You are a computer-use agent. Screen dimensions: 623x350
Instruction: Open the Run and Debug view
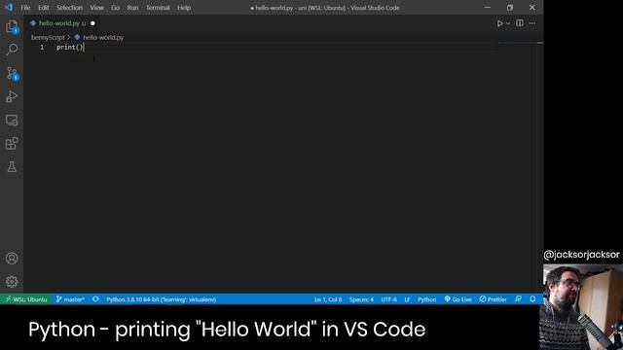pos(12,96)
